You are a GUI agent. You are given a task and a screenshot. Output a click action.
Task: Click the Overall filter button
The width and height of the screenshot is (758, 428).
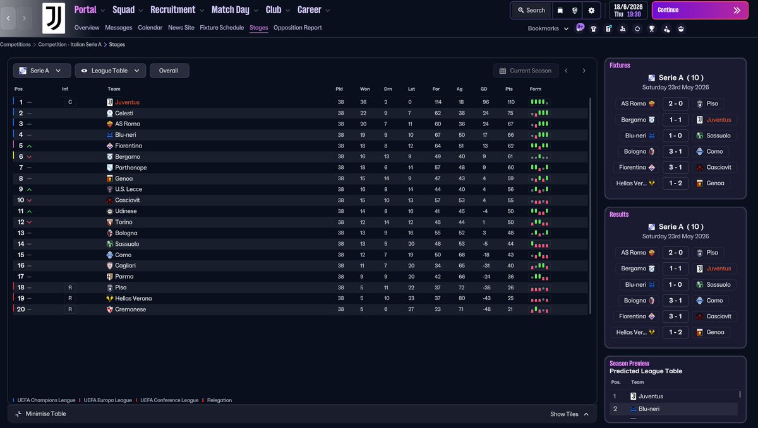pos(169,71)
